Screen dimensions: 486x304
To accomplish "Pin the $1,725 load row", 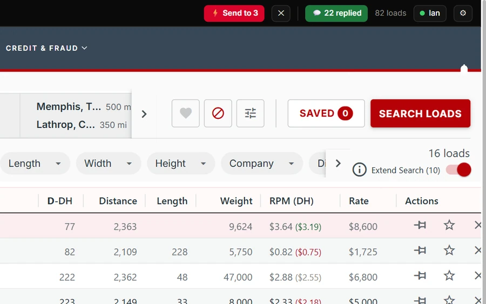I will [x=420, y=251].
